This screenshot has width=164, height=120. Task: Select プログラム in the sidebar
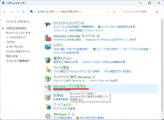(11, 42)
